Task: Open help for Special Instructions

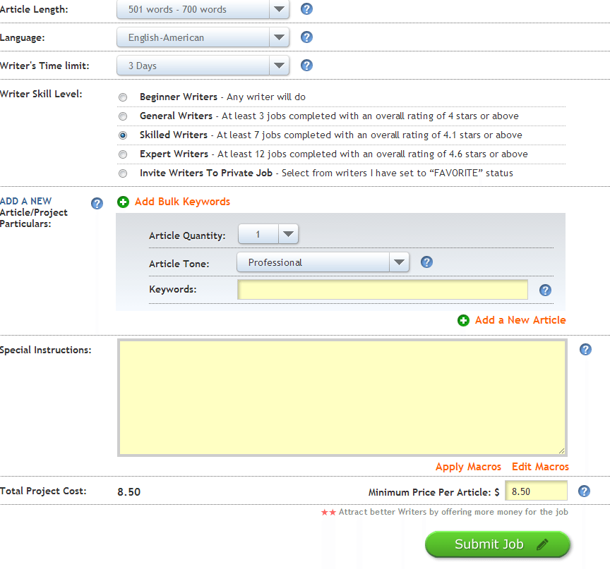Action: click(585, 350)
